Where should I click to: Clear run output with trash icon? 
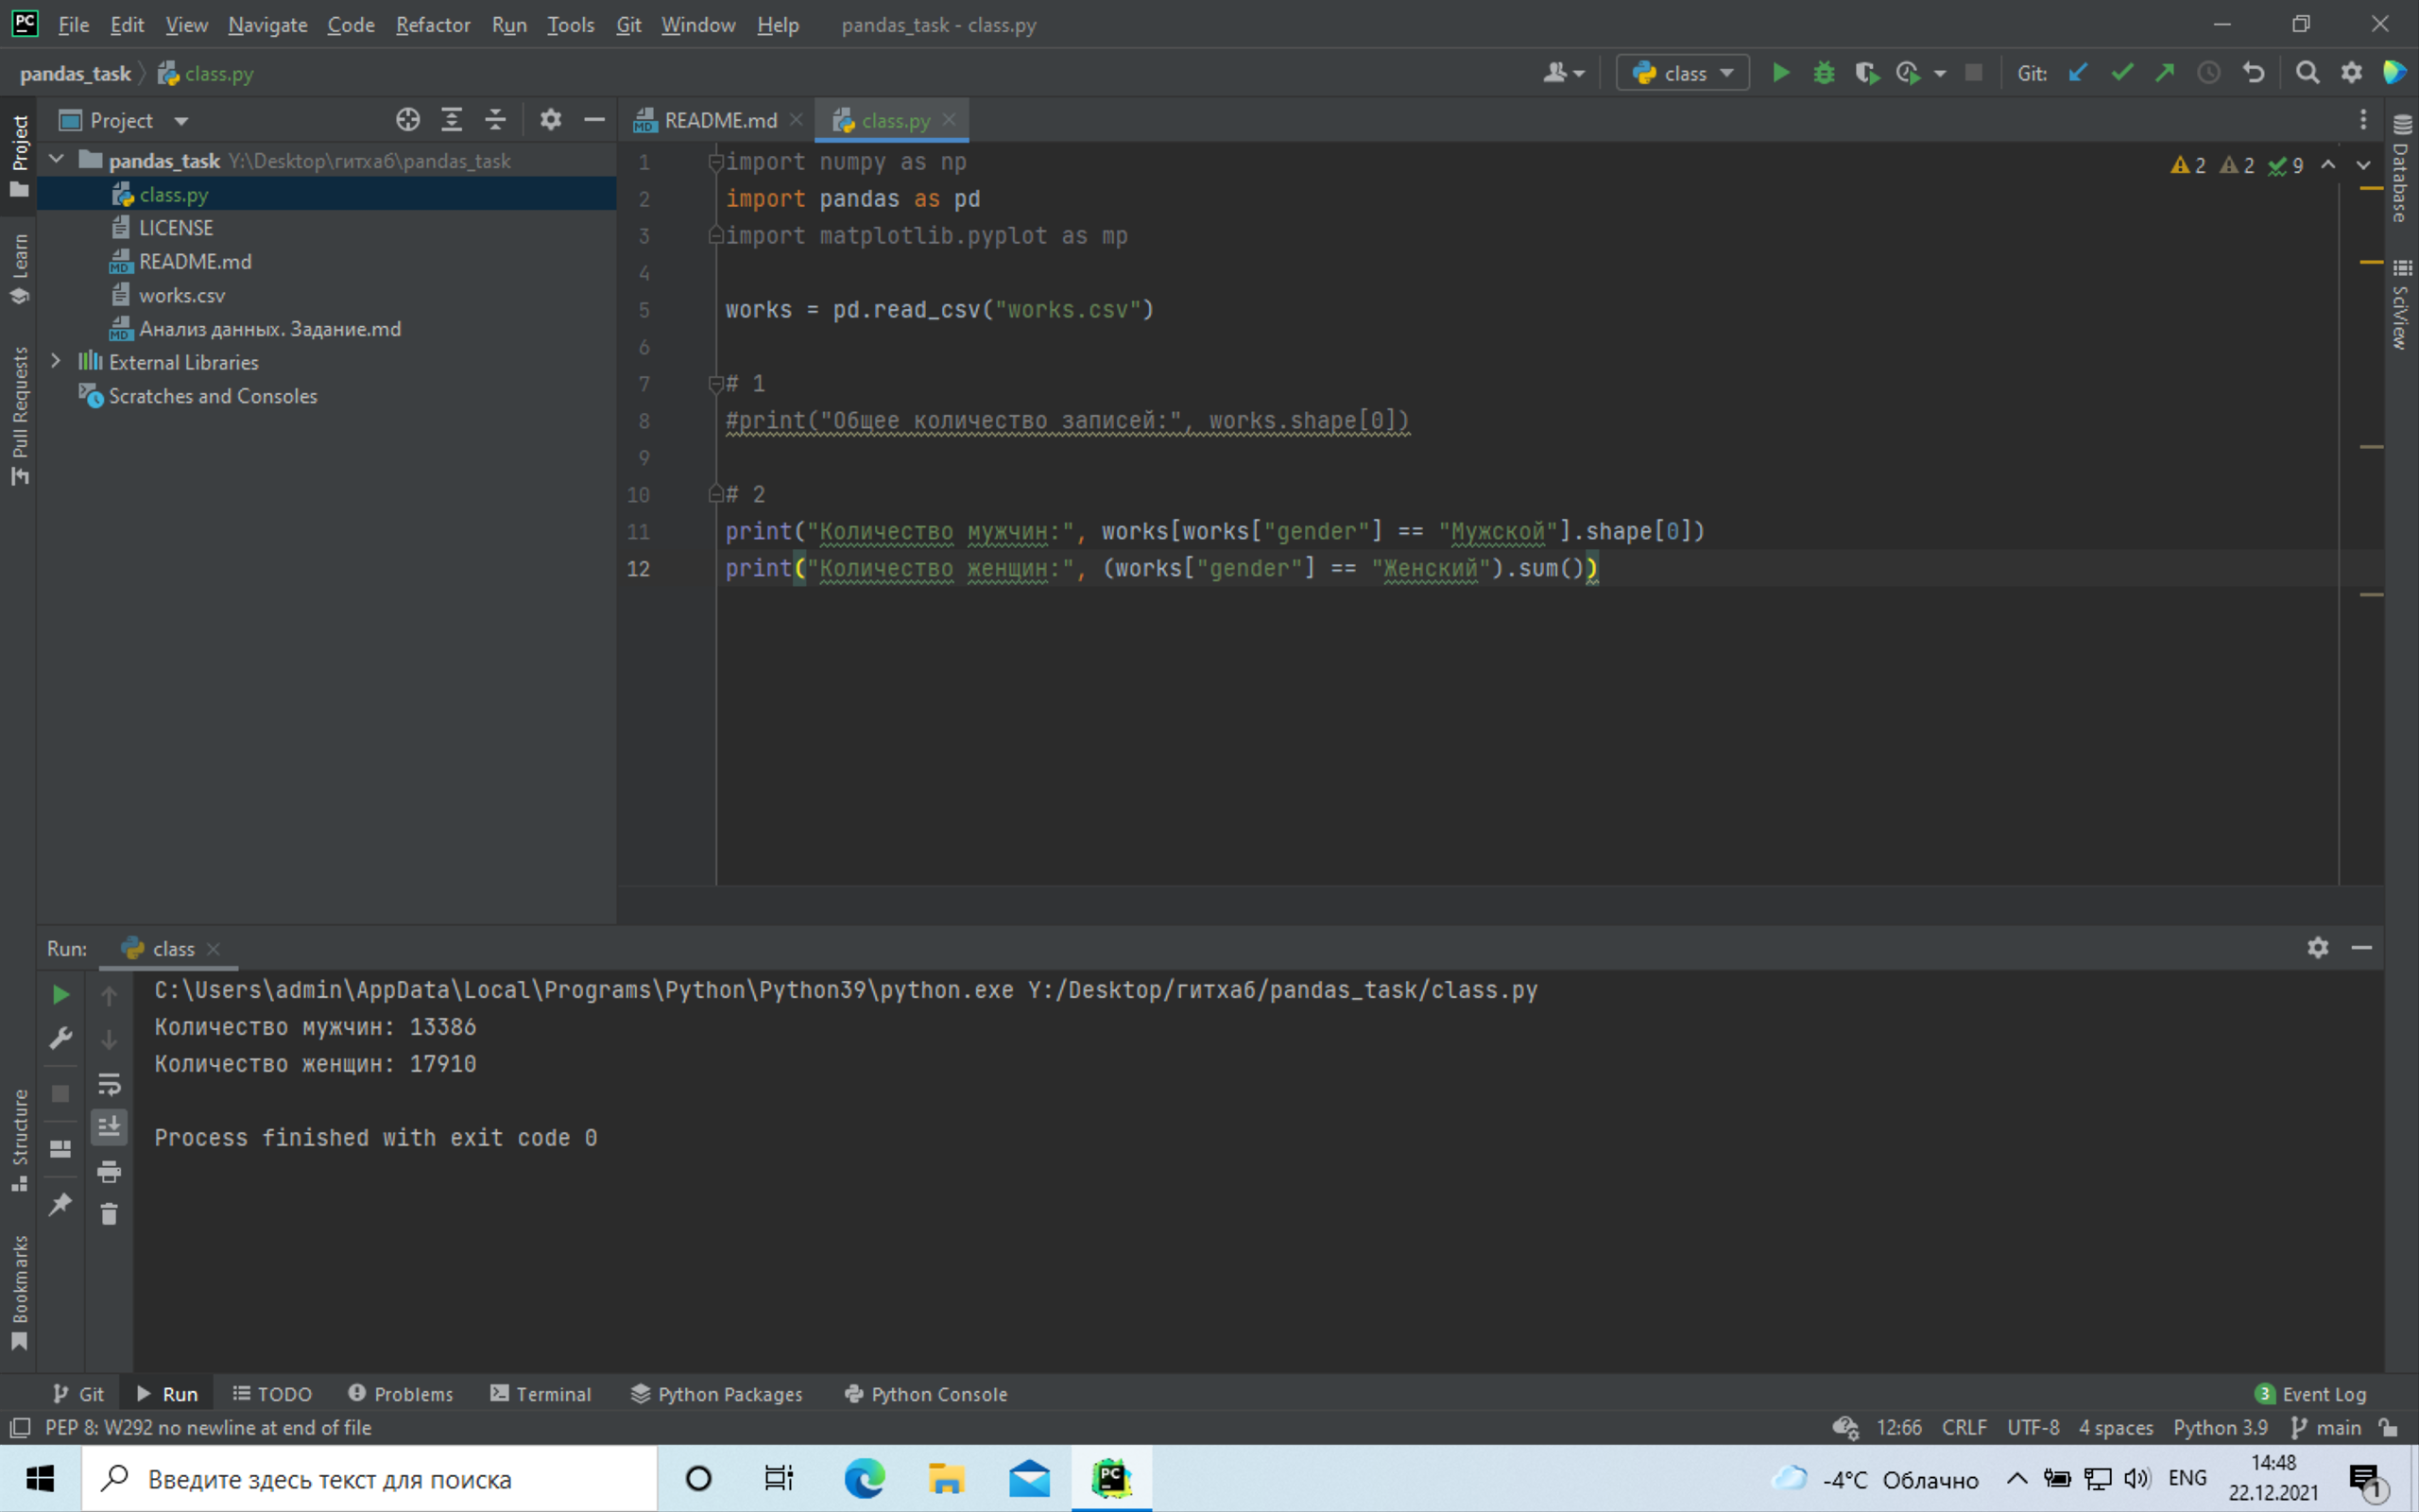point(109,1214)
